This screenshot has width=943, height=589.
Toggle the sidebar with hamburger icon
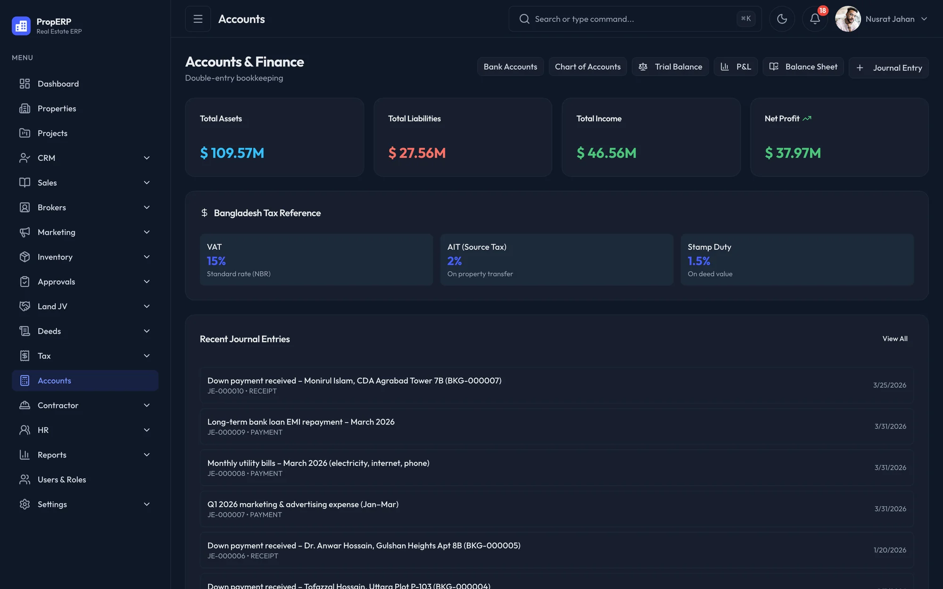[x=198, y=19]
